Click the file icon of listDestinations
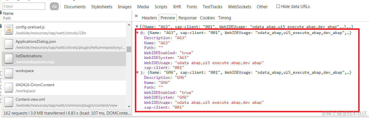369x118 pixels. click(x=9, y=59)
